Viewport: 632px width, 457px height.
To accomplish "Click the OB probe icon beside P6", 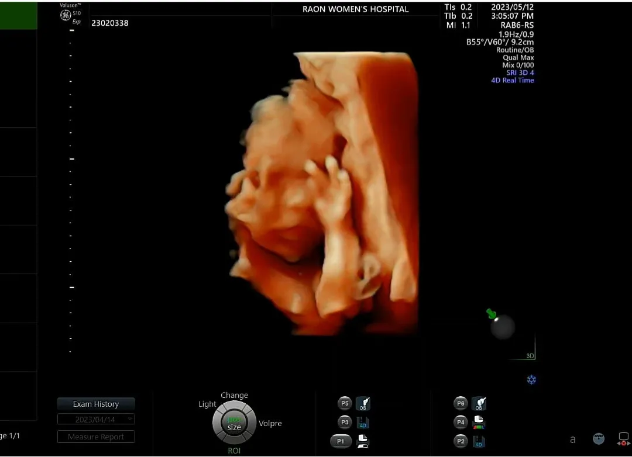I will click(x=479, y=403).
